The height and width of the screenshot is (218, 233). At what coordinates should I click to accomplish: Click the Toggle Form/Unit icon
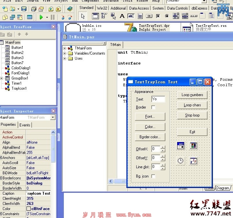[20, 17]
